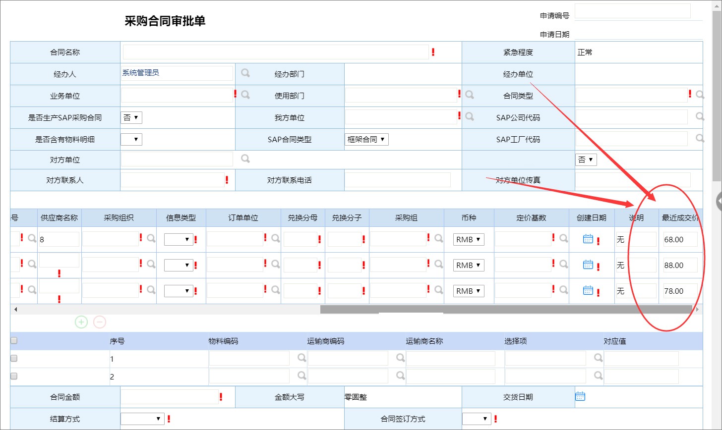Tick the checkbox for row 序号 2

[14, 376]
